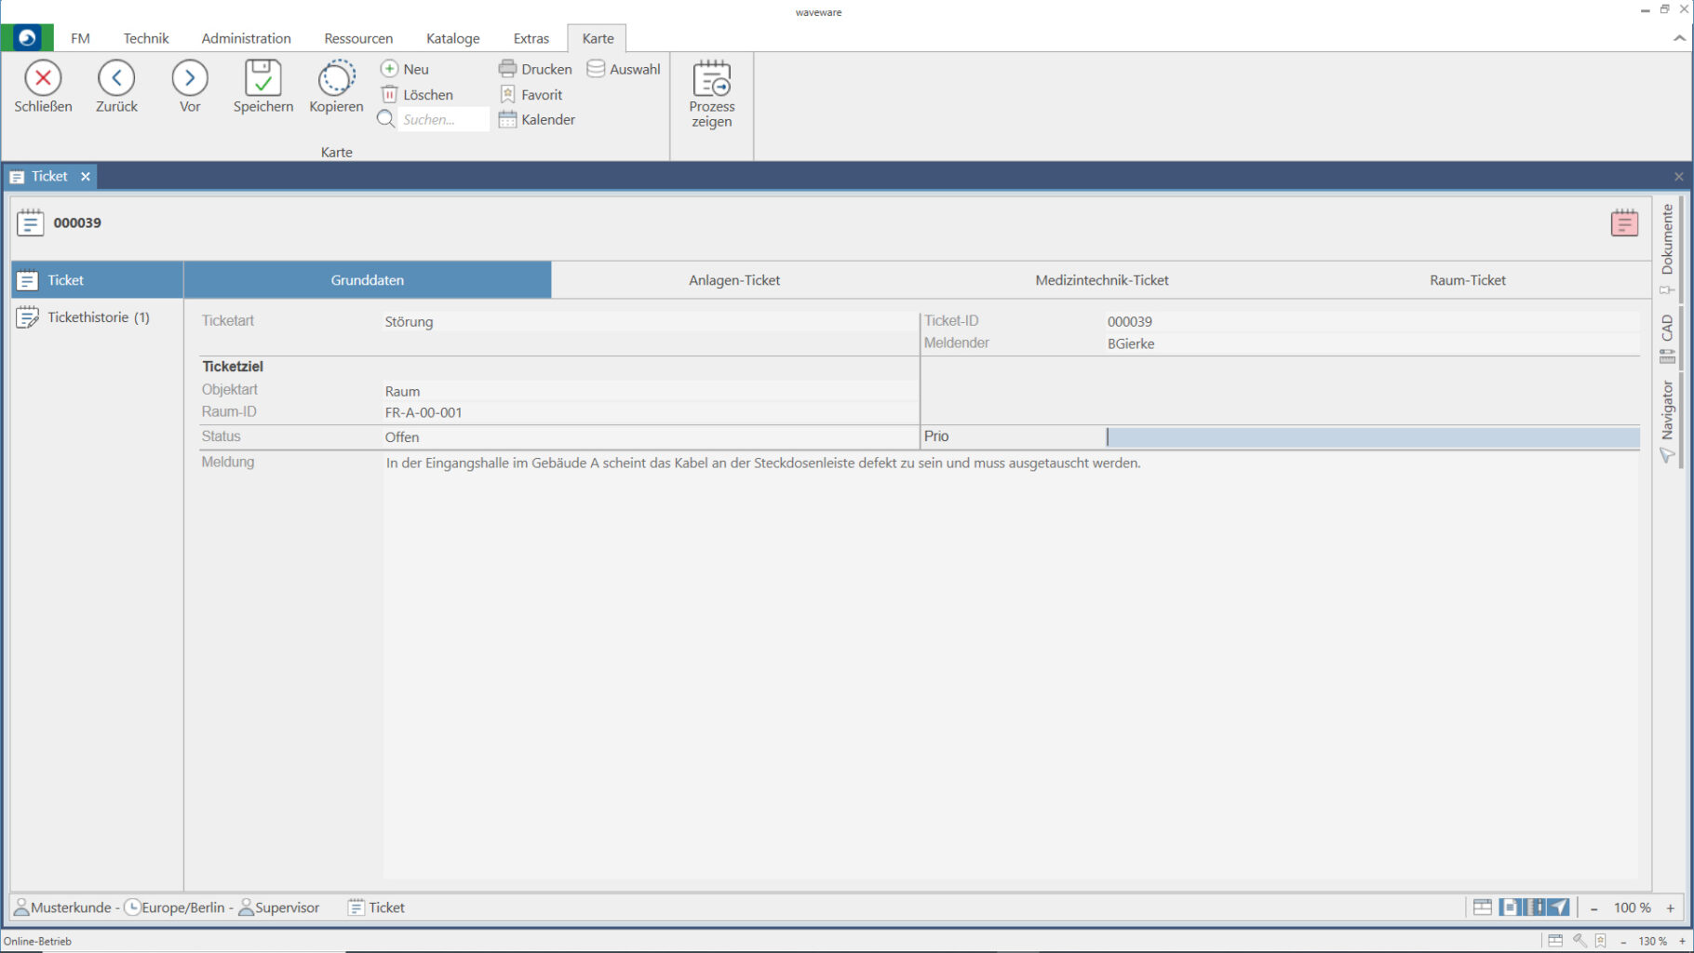
Task: Increase card zoom with the plus next to 100 %
Action: [x=1671, y=907]
